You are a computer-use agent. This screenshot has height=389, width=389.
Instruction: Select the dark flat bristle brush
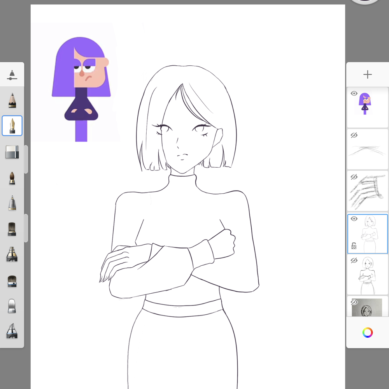pos(12,229)
